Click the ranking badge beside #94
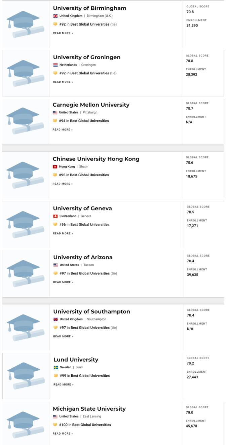The image size is (226, 445). click(x=55, y=121)
